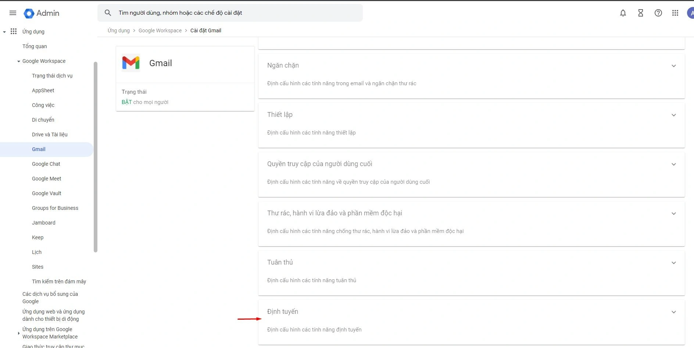Open Thư rác, hành vi lừa đảo heading

coord(335,213)
